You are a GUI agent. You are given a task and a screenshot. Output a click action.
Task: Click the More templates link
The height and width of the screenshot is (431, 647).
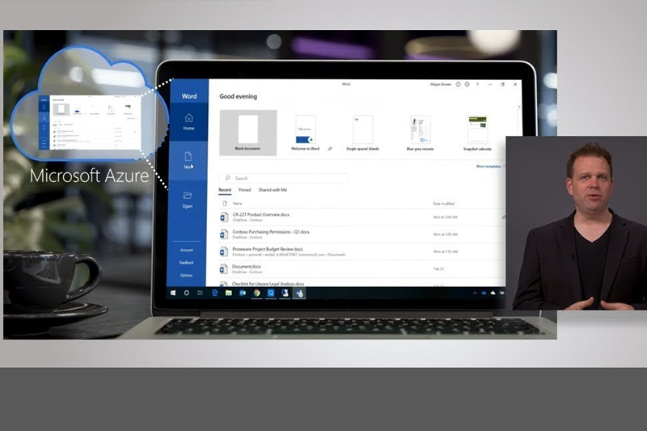(x=488, y=167)
